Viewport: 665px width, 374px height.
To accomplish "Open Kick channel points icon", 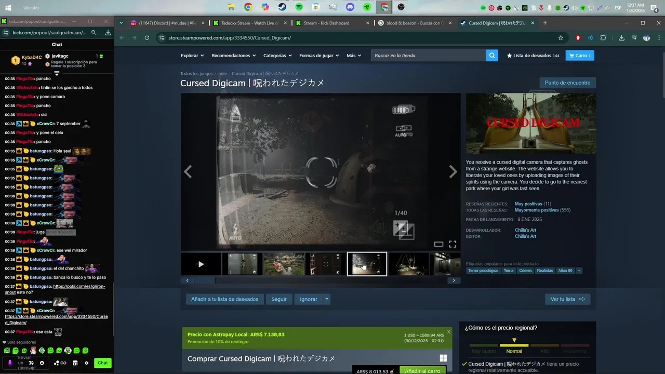I will (60, 363).
